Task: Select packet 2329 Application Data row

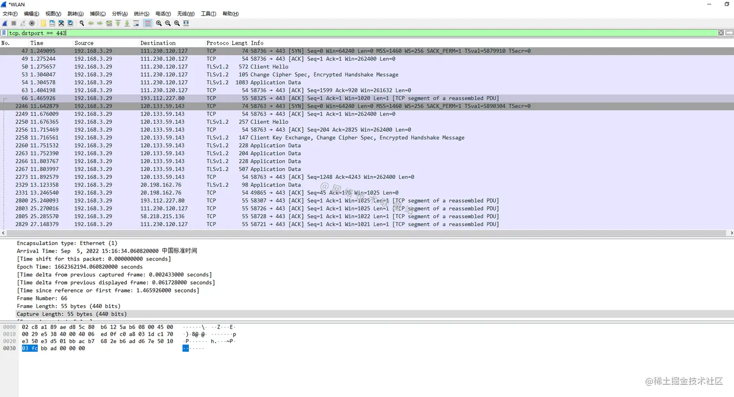Action: point(367,185)
